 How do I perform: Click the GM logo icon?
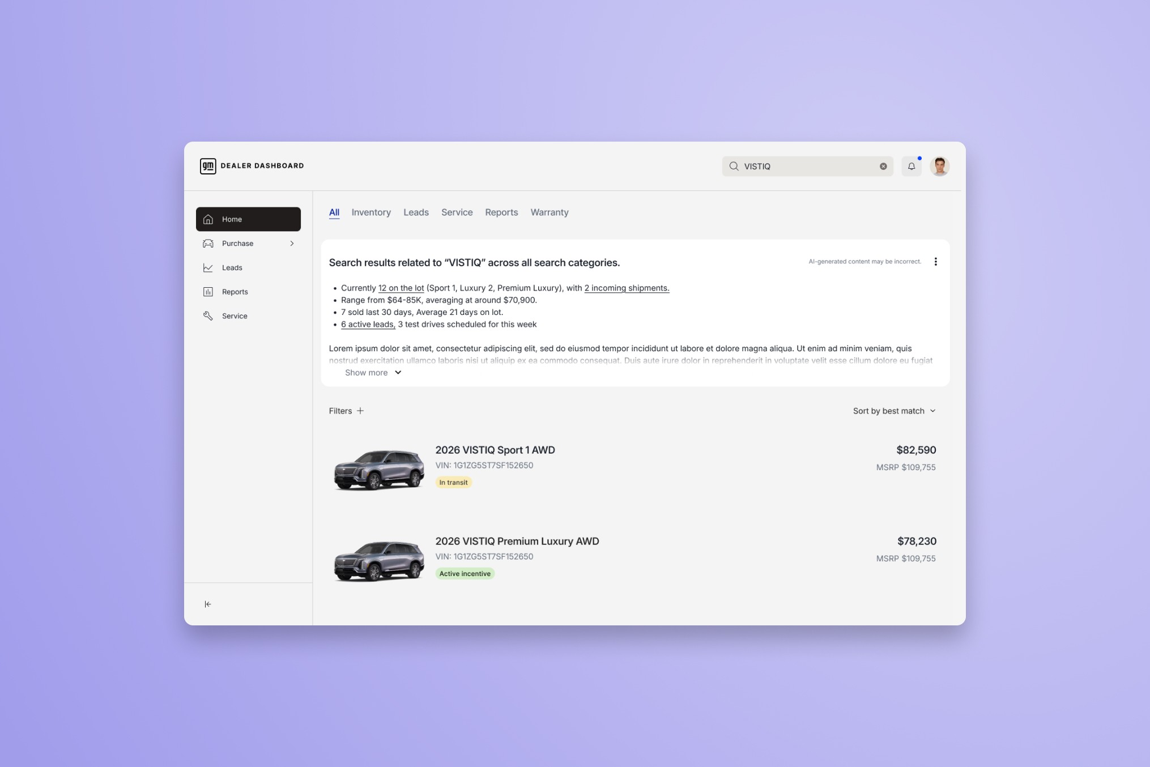pyautogui.click(x=207, y=166)
